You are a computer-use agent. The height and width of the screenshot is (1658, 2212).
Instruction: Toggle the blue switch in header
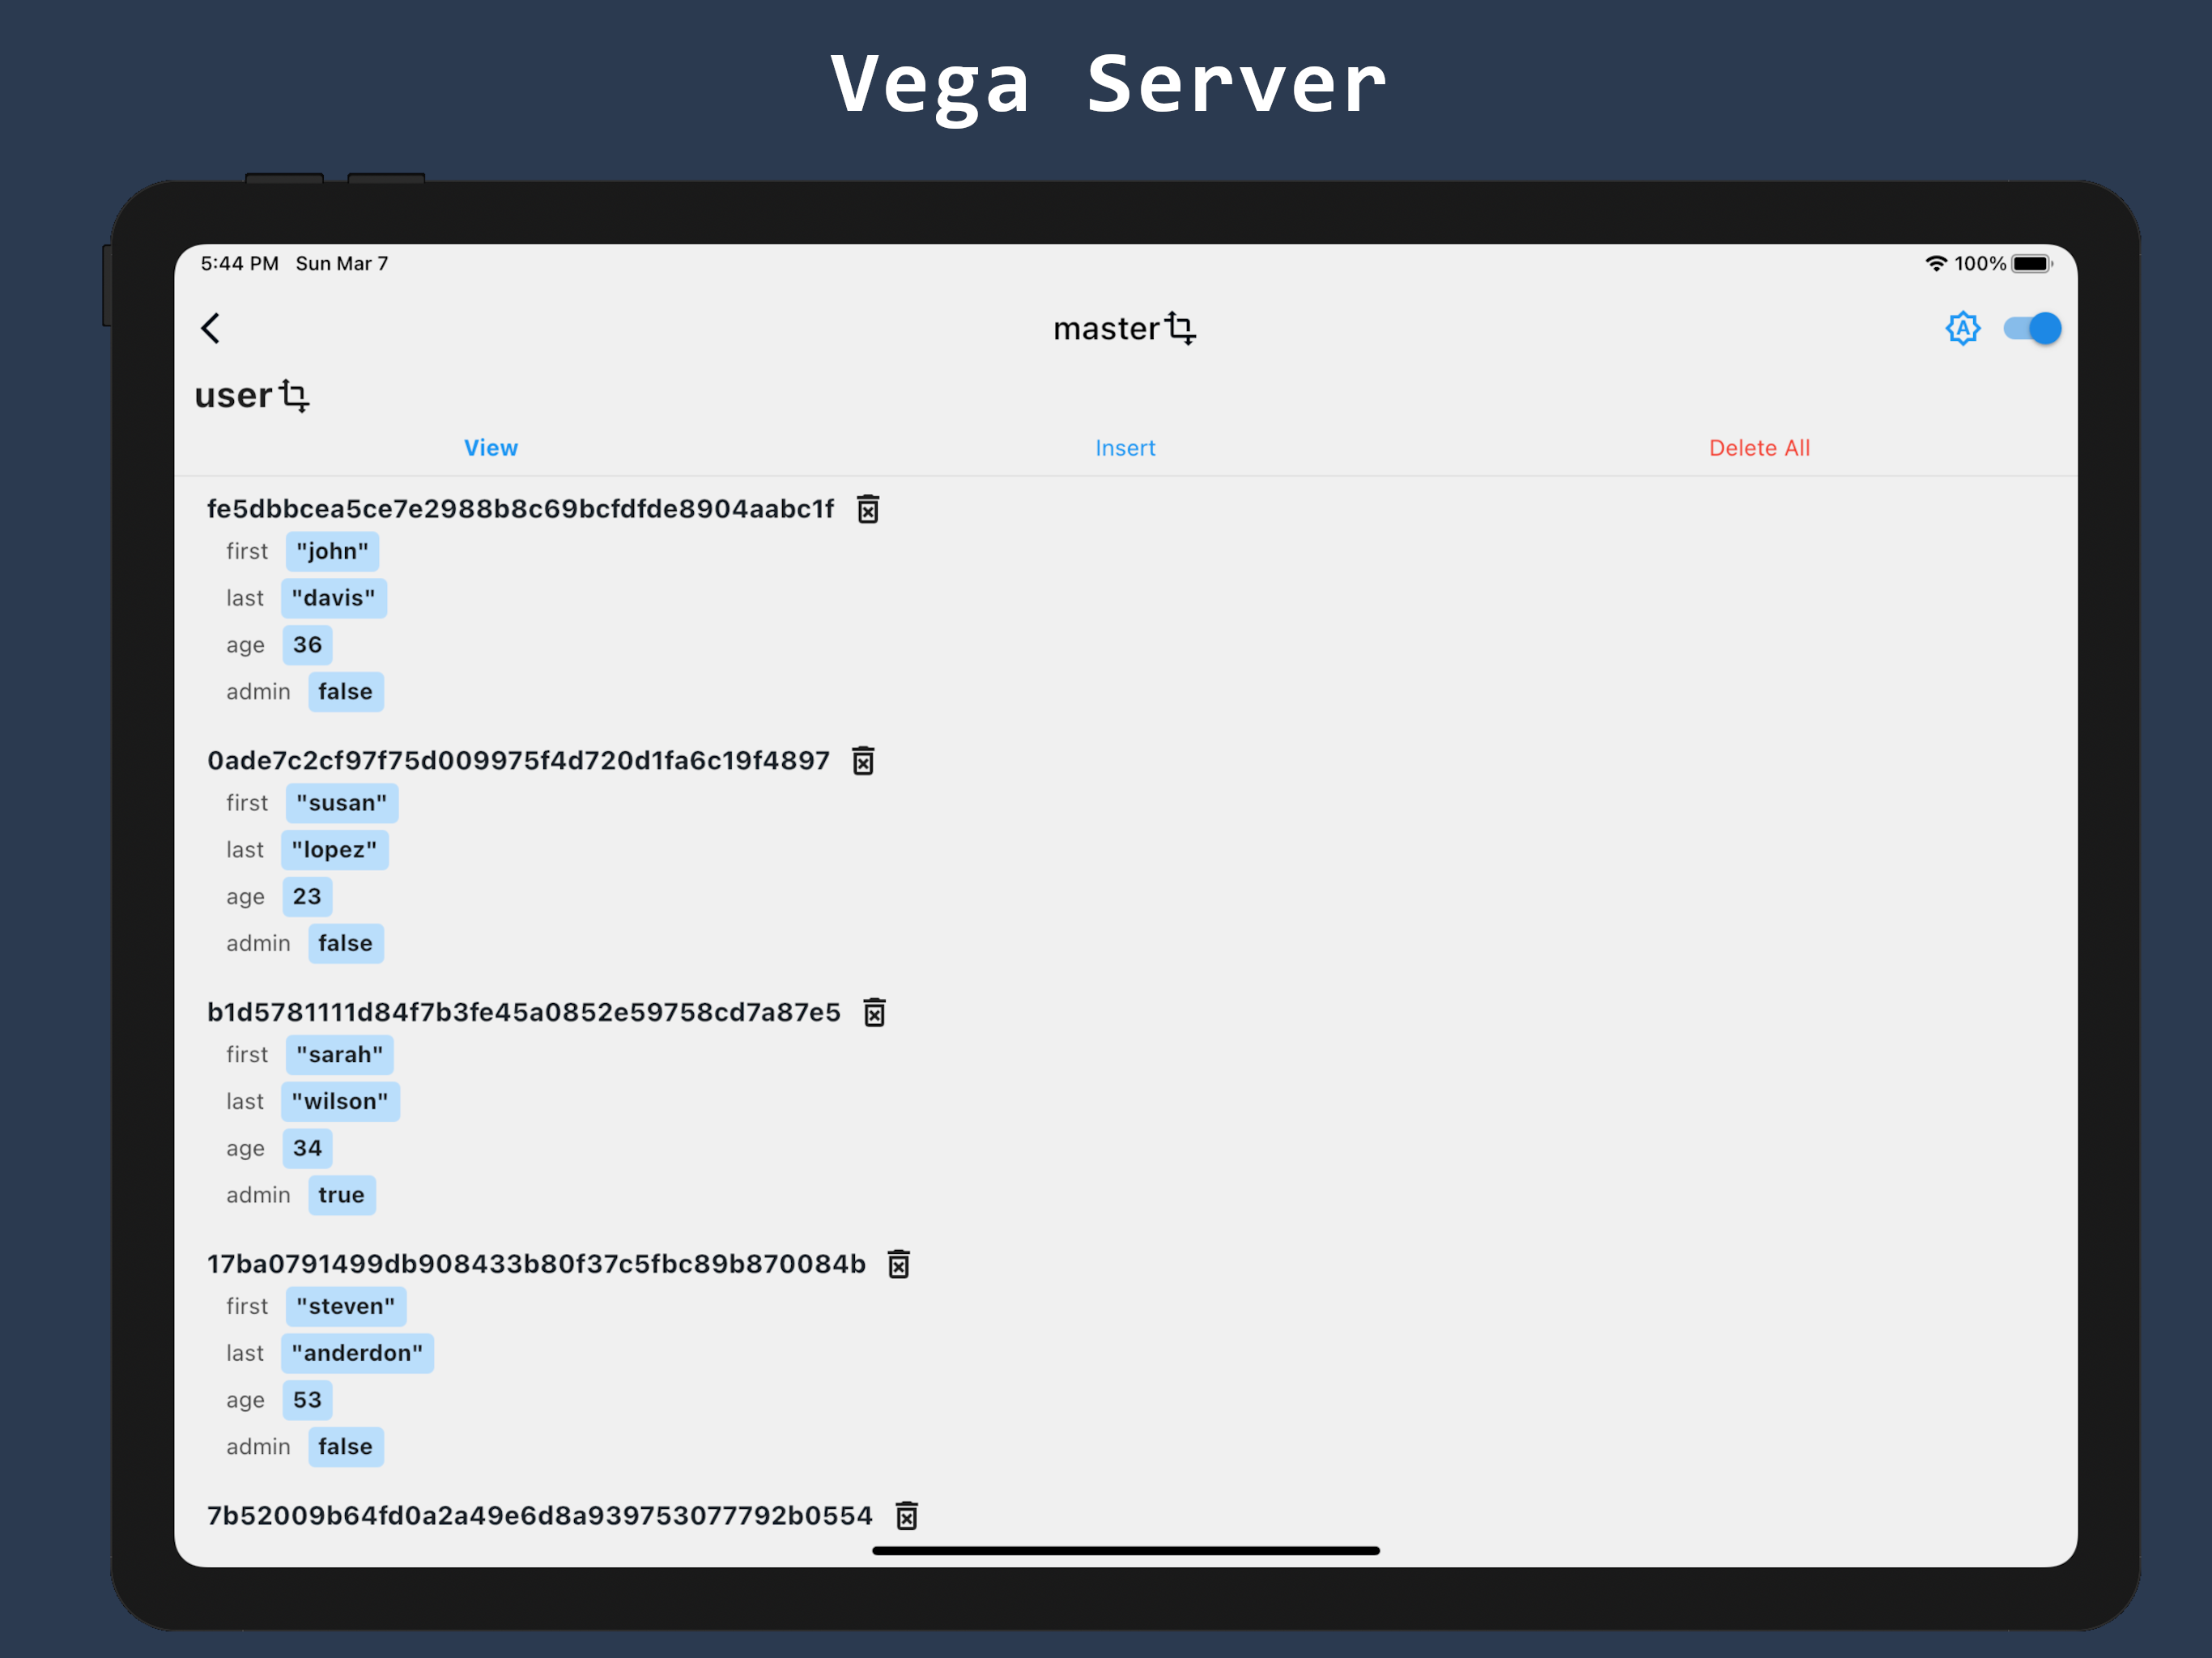[2032, 328]
